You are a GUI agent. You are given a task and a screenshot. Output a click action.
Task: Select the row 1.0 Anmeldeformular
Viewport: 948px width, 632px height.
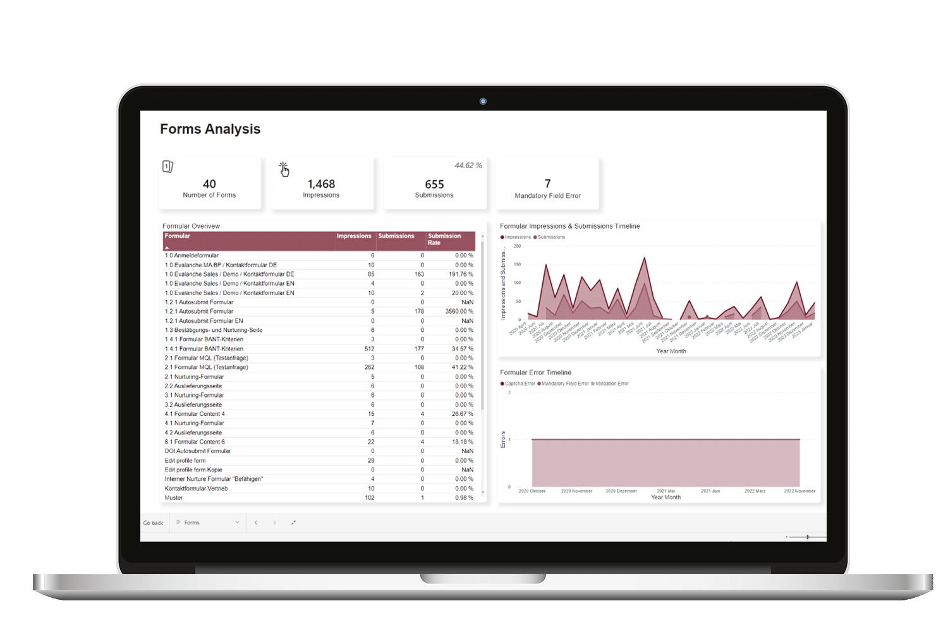(x=320, y=255)
